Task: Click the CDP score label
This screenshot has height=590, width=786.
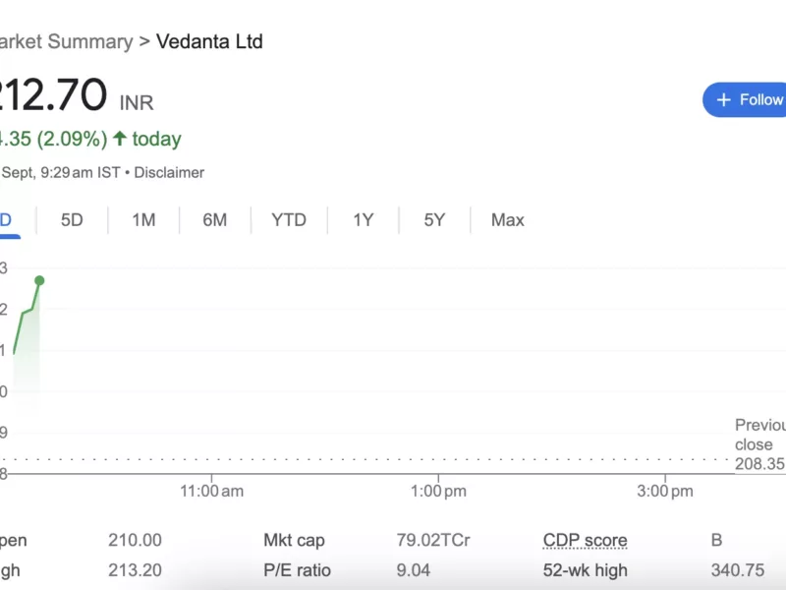Action: [x=585, y=540]
